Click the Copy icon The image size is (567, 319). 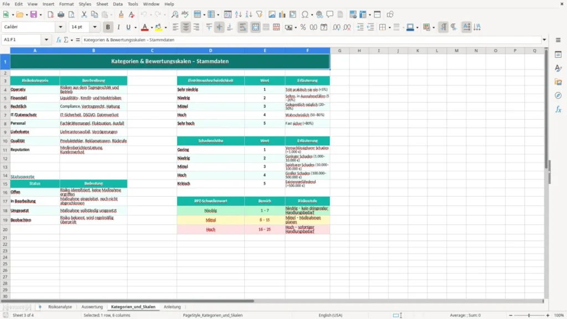click(x=94, y=14)
